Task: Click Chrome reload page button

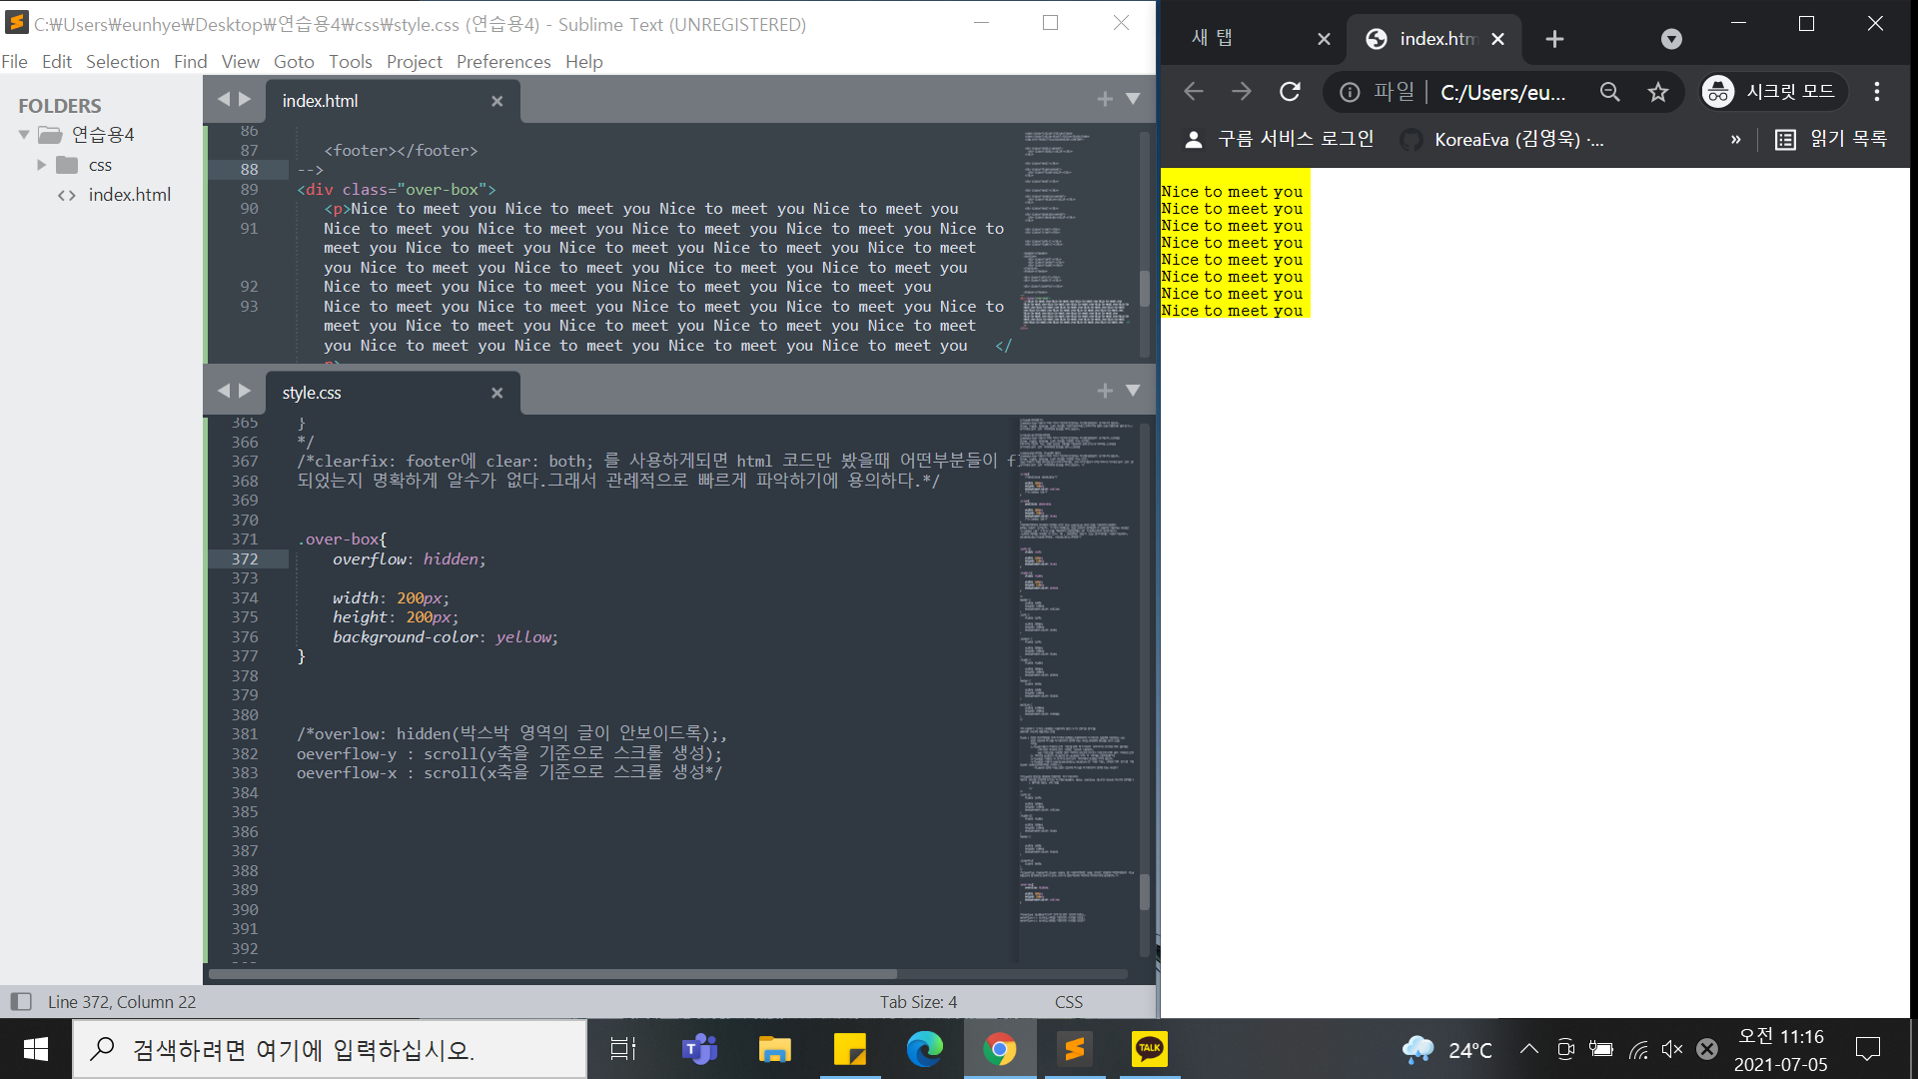Action: pyautogui.click(x=1290, y=92)
